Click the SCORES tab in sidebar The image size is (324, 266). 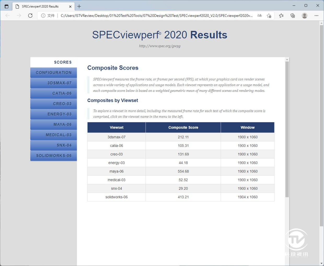coord(54,62)
